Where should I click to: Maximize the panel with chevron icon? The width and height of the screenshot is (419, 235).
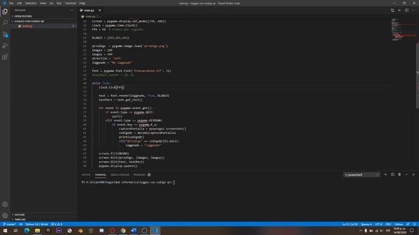click(x=407, y=175)
